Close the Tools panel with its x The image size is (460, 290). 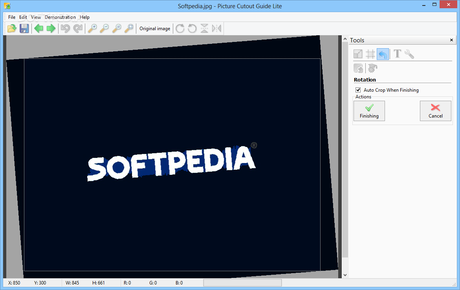tap(451, 40)
